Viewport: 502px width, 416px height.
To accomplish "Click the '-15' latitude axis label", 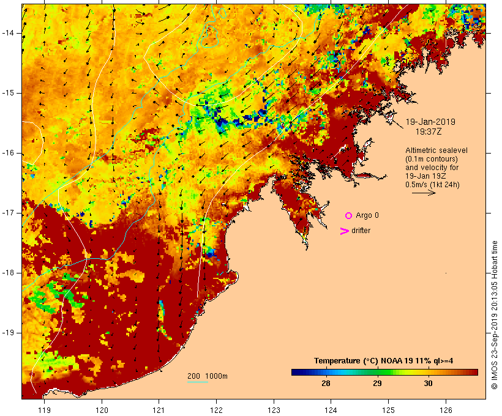I will pos(7,93).
